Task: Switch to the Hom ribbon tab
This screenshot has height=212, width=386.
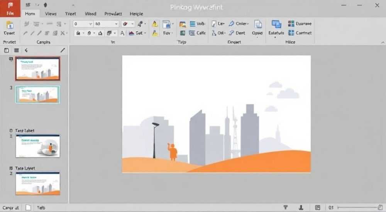Action: 30,14
